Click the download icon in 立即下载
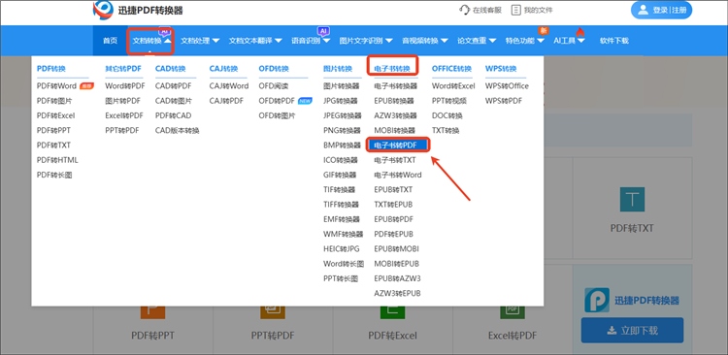728x355 pixels. [611, 331]
